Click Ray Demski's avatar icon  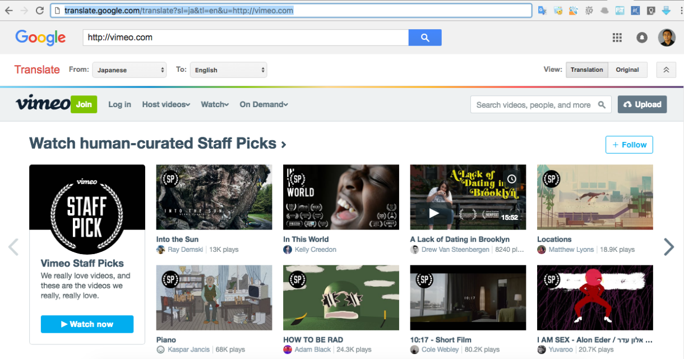tap(161, 250)
